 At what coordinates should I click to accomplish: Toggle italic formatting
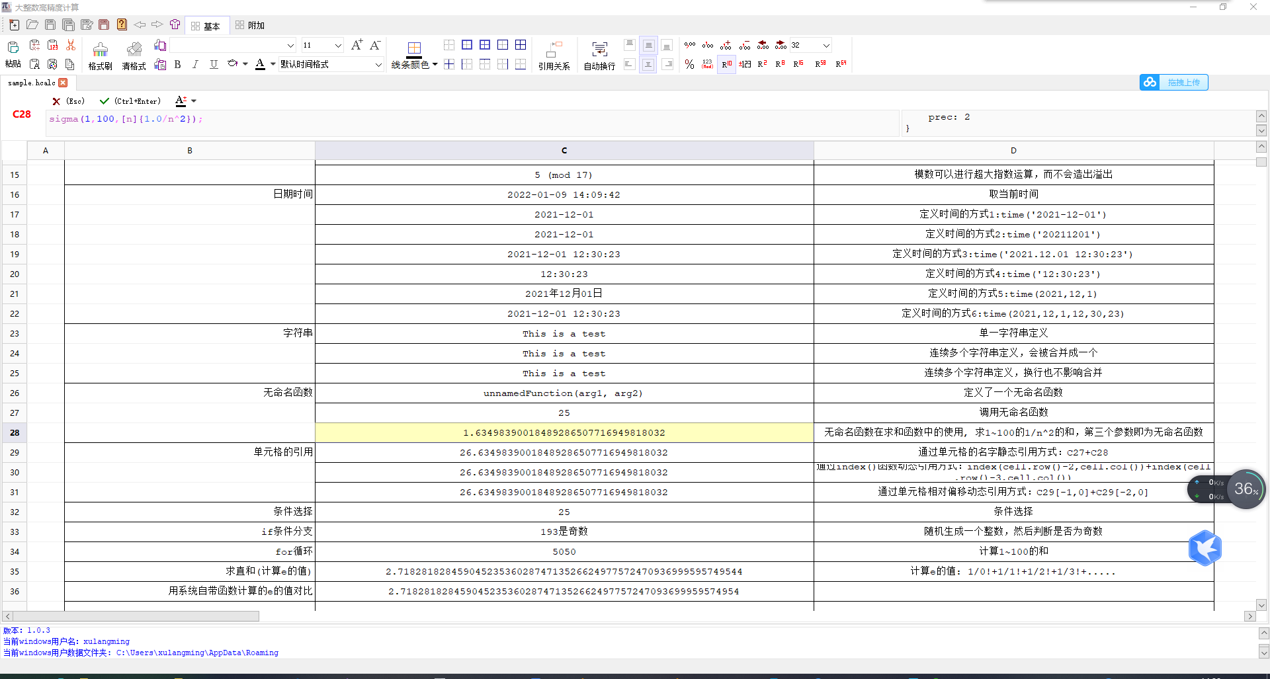(195, 64)
